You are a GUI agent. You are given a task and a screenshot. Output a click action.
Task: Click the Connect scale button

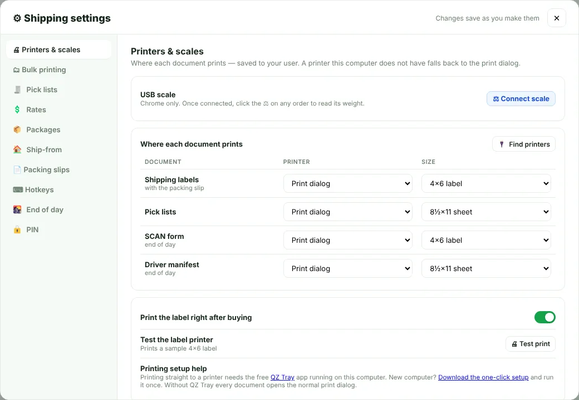point(521,99)
